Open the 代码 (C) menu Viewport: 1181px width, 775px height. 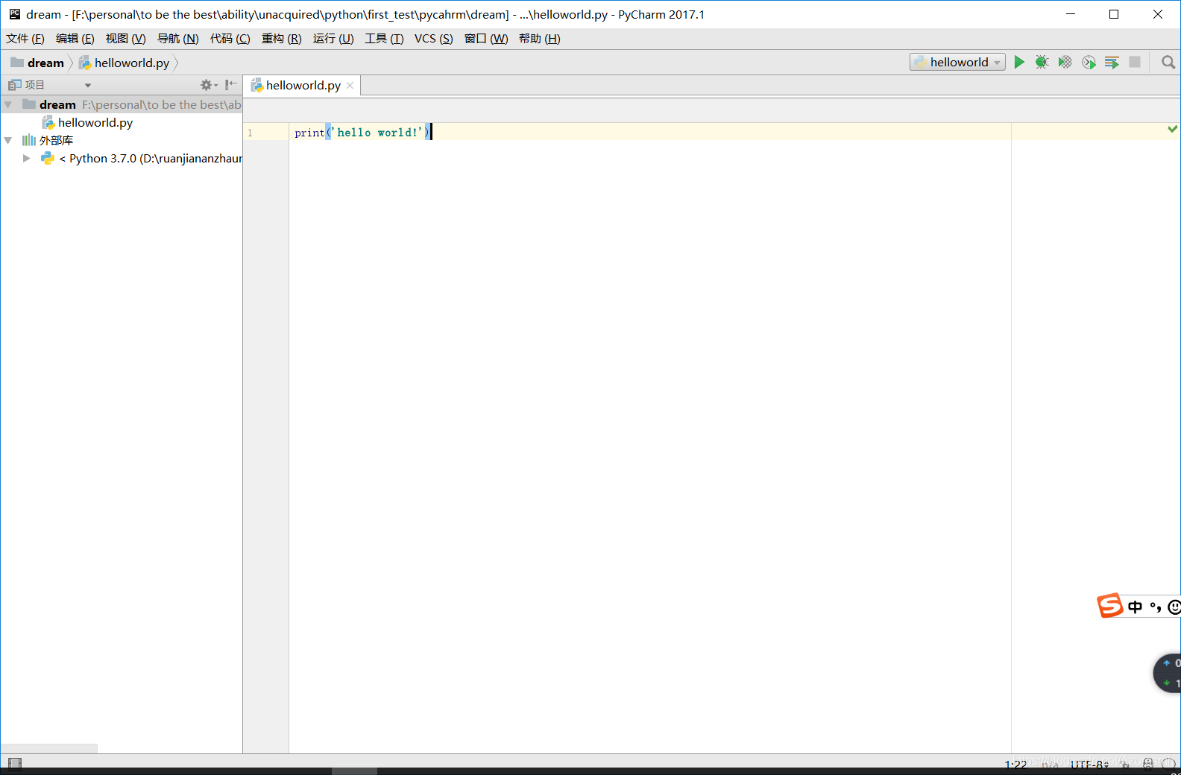[230, 39]
